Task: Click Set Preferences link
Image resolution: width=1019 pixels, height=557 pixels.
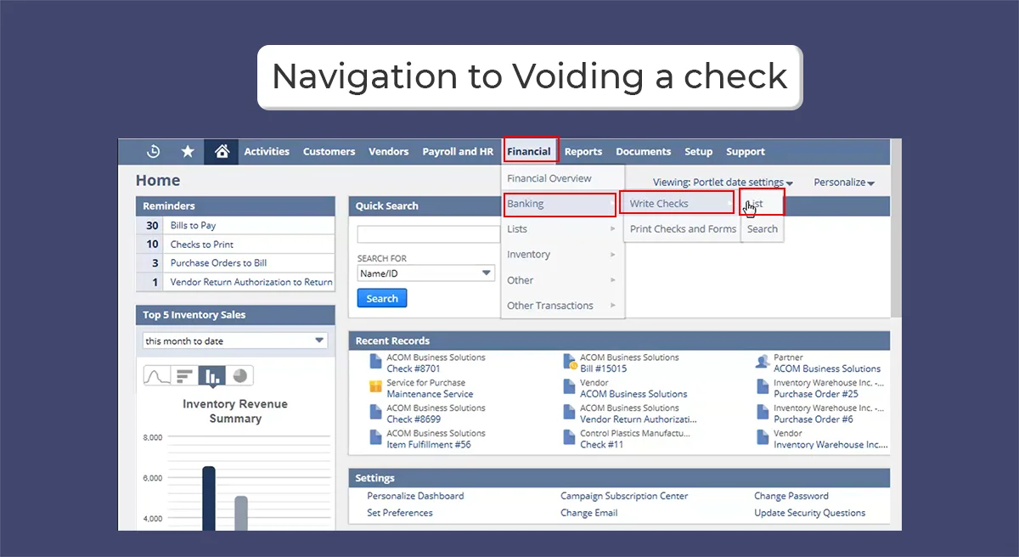Action: tap(400, 513)
